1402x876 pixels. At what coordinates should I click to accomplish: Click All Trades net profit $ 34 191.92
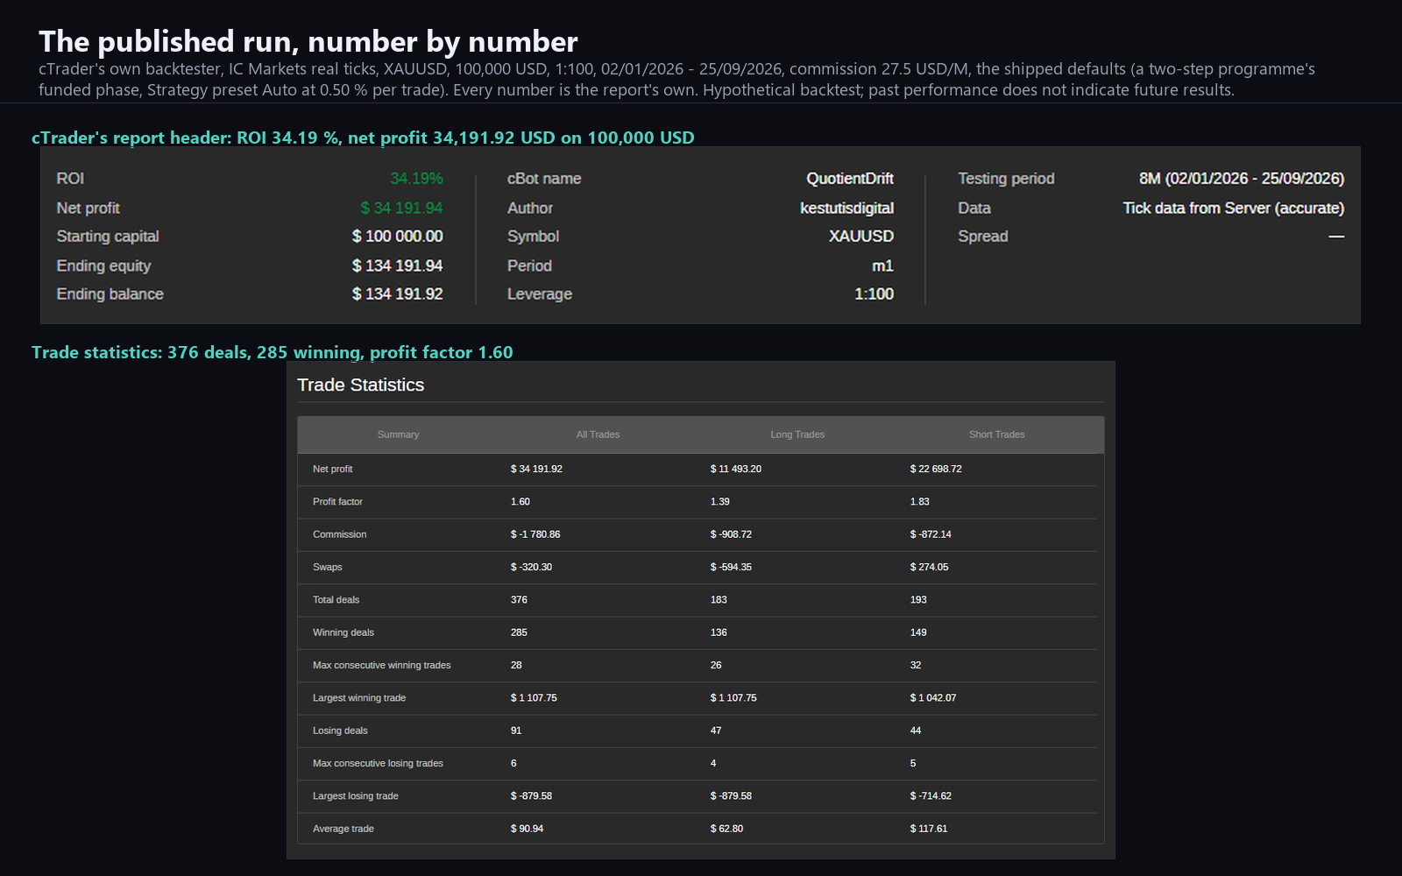[536, 470]
